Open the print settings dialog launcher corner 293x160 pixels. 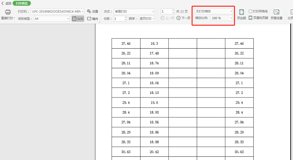[99, 22]
